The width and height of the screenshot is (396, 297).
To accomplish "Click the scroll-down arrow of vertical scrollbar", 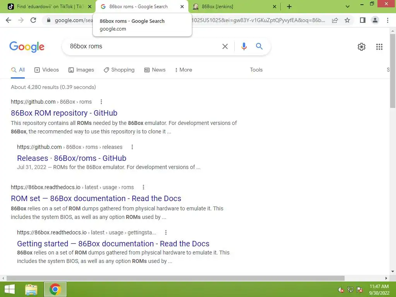I will click(x=393, y=271).
